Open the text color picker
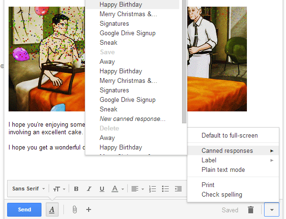 pyautogui.click(x=116, y=189)
